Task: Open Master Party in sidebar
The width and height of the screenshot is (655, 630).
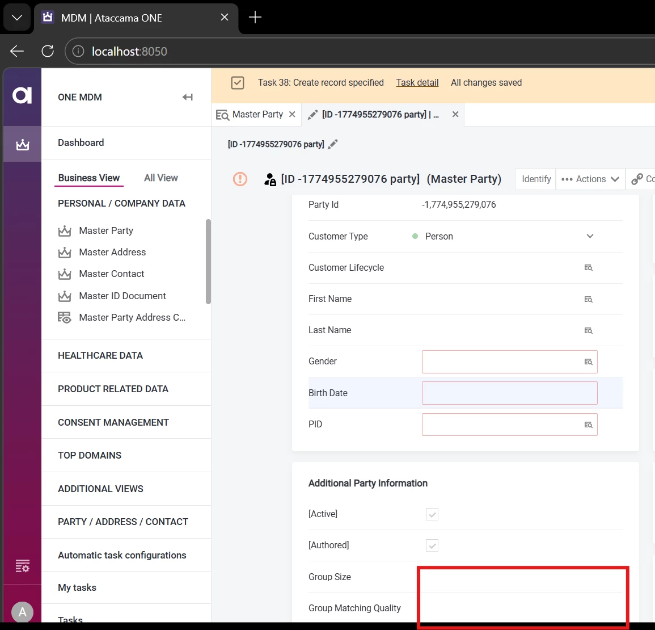Action: click(x=106, y=231)
